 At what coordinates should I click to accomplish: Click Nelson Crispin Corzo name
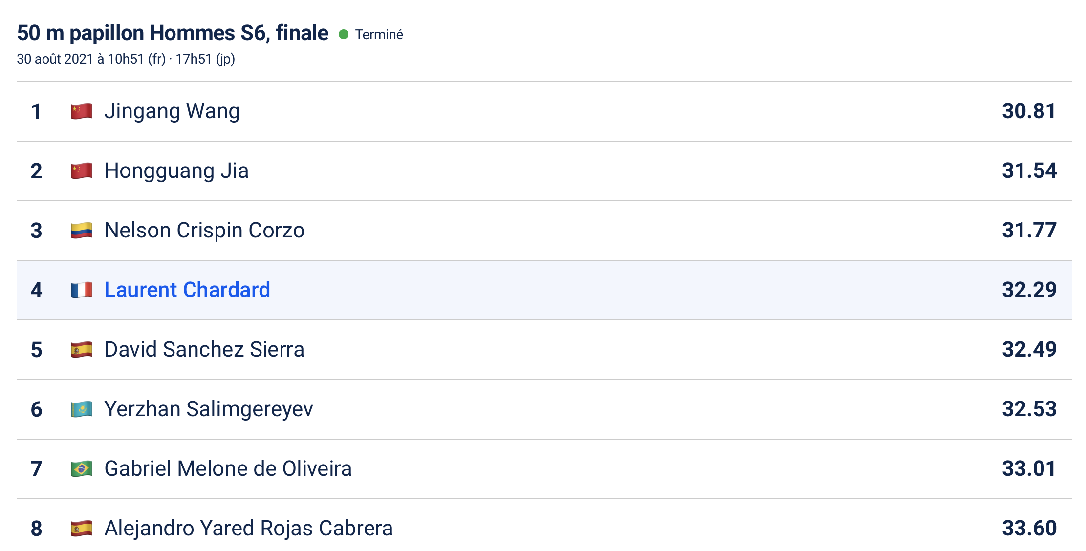(204, 231)
